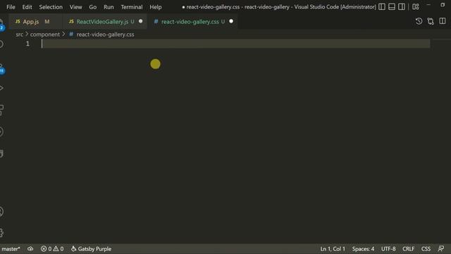Open the Selection menu
The height and width of the screenshot is (254, 451).
click(x=51, y=7)
